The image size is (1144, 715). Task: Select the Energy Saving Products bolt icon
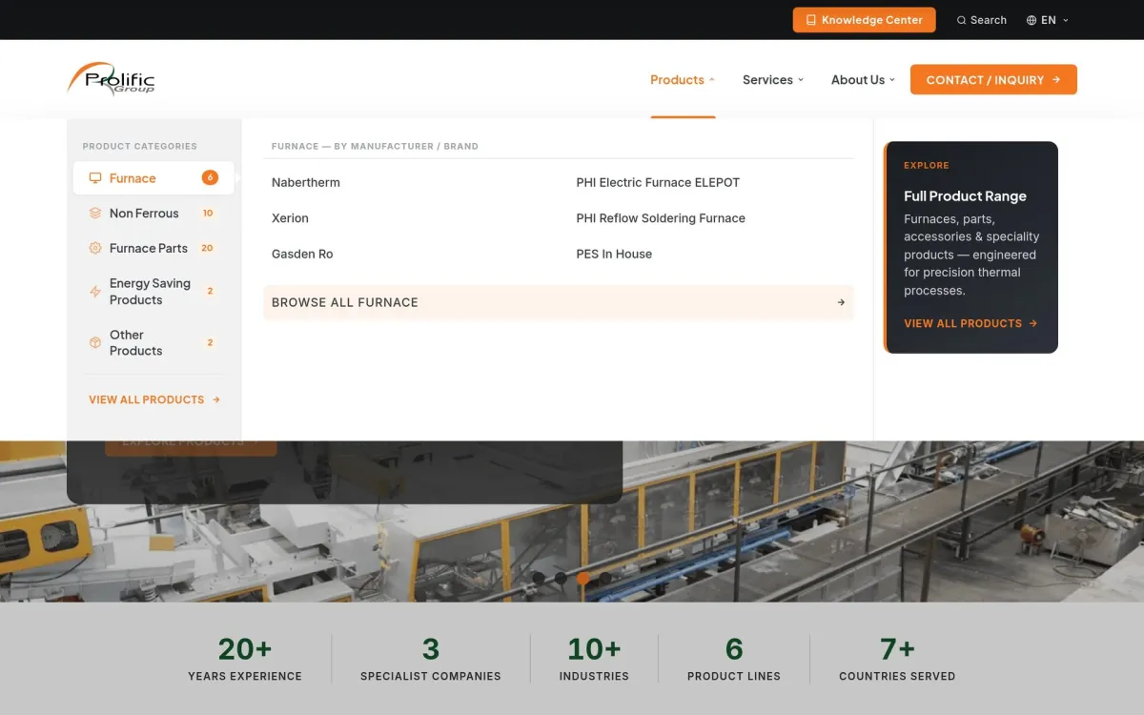(x=95, y=292)
